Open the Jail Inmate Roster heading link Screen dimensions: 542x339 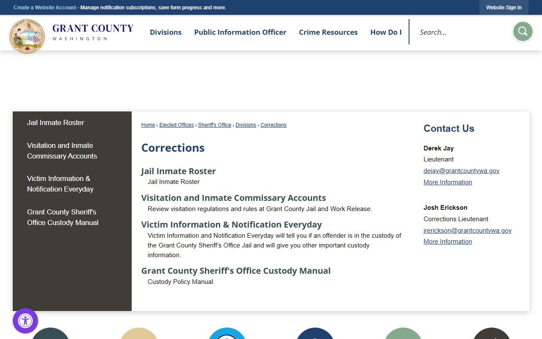click(x=179, y=171)
